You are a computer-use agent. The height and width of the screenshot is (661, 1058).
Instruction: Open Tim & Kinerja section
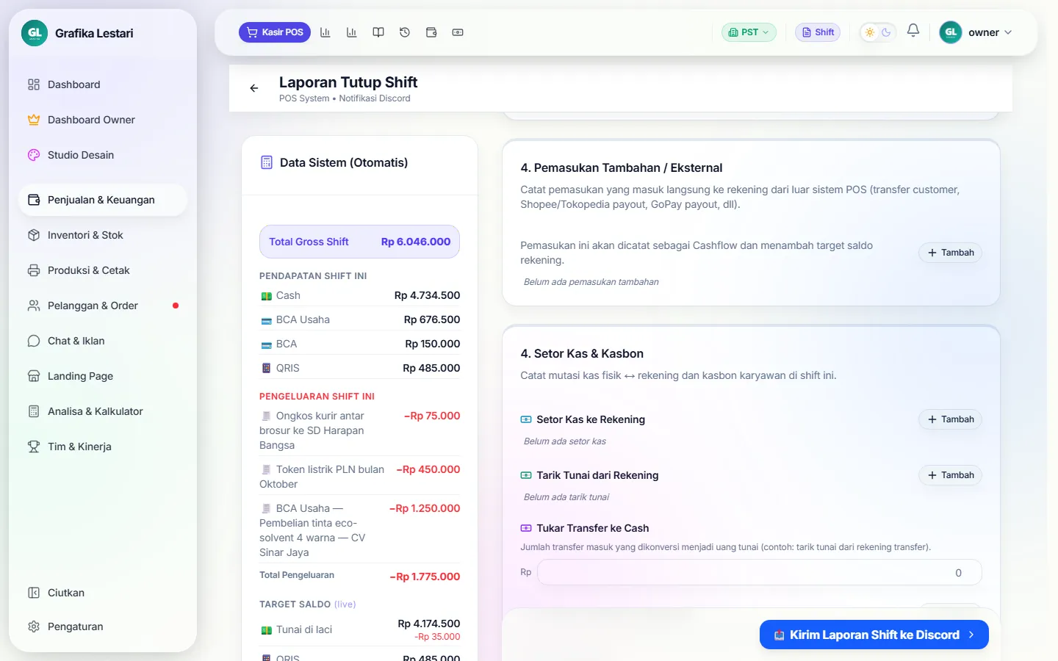(103, 447)
